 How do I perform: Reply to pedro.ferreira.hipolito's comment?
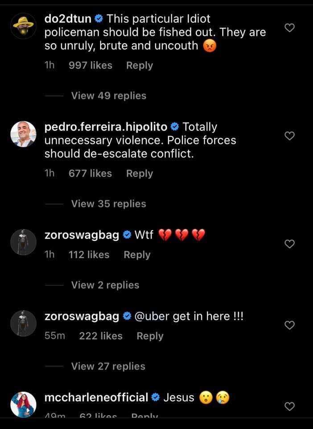(140, 173)
